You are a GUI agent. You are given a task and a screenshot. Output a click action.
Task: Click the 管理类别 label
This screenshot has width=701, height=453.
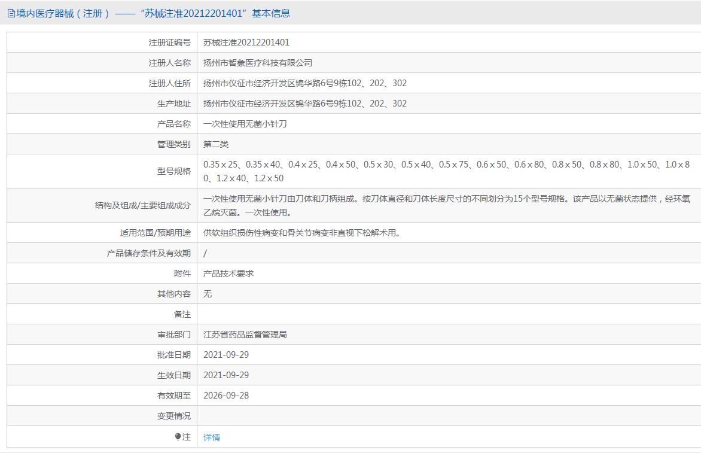coord(174,144)
